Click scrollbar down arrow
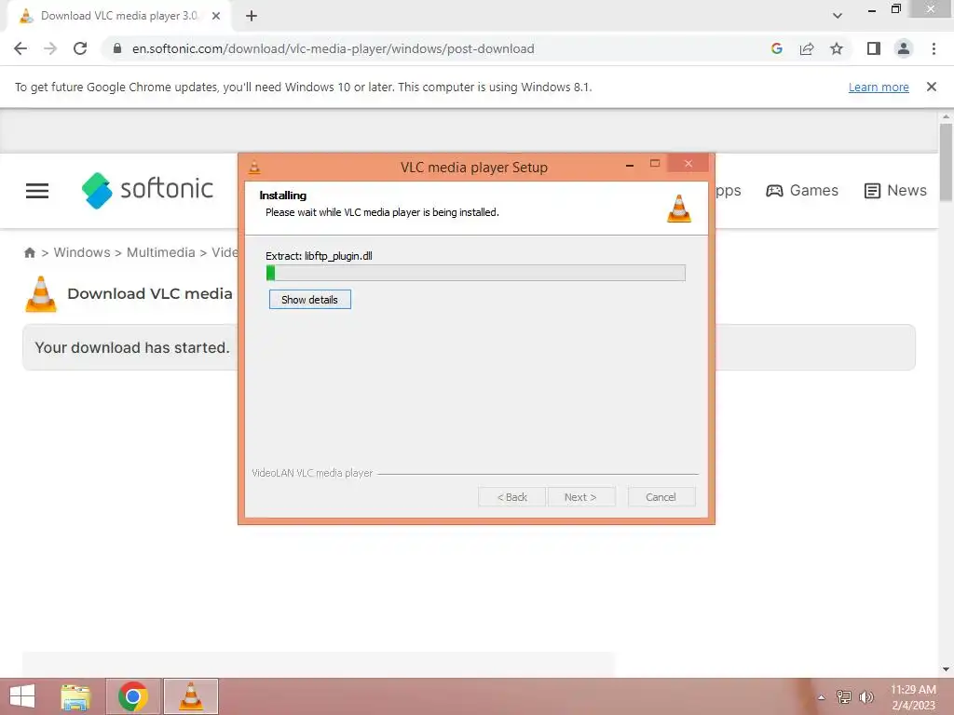The height and width of the screenshot is (715, 954). click(x=946, y=669)
